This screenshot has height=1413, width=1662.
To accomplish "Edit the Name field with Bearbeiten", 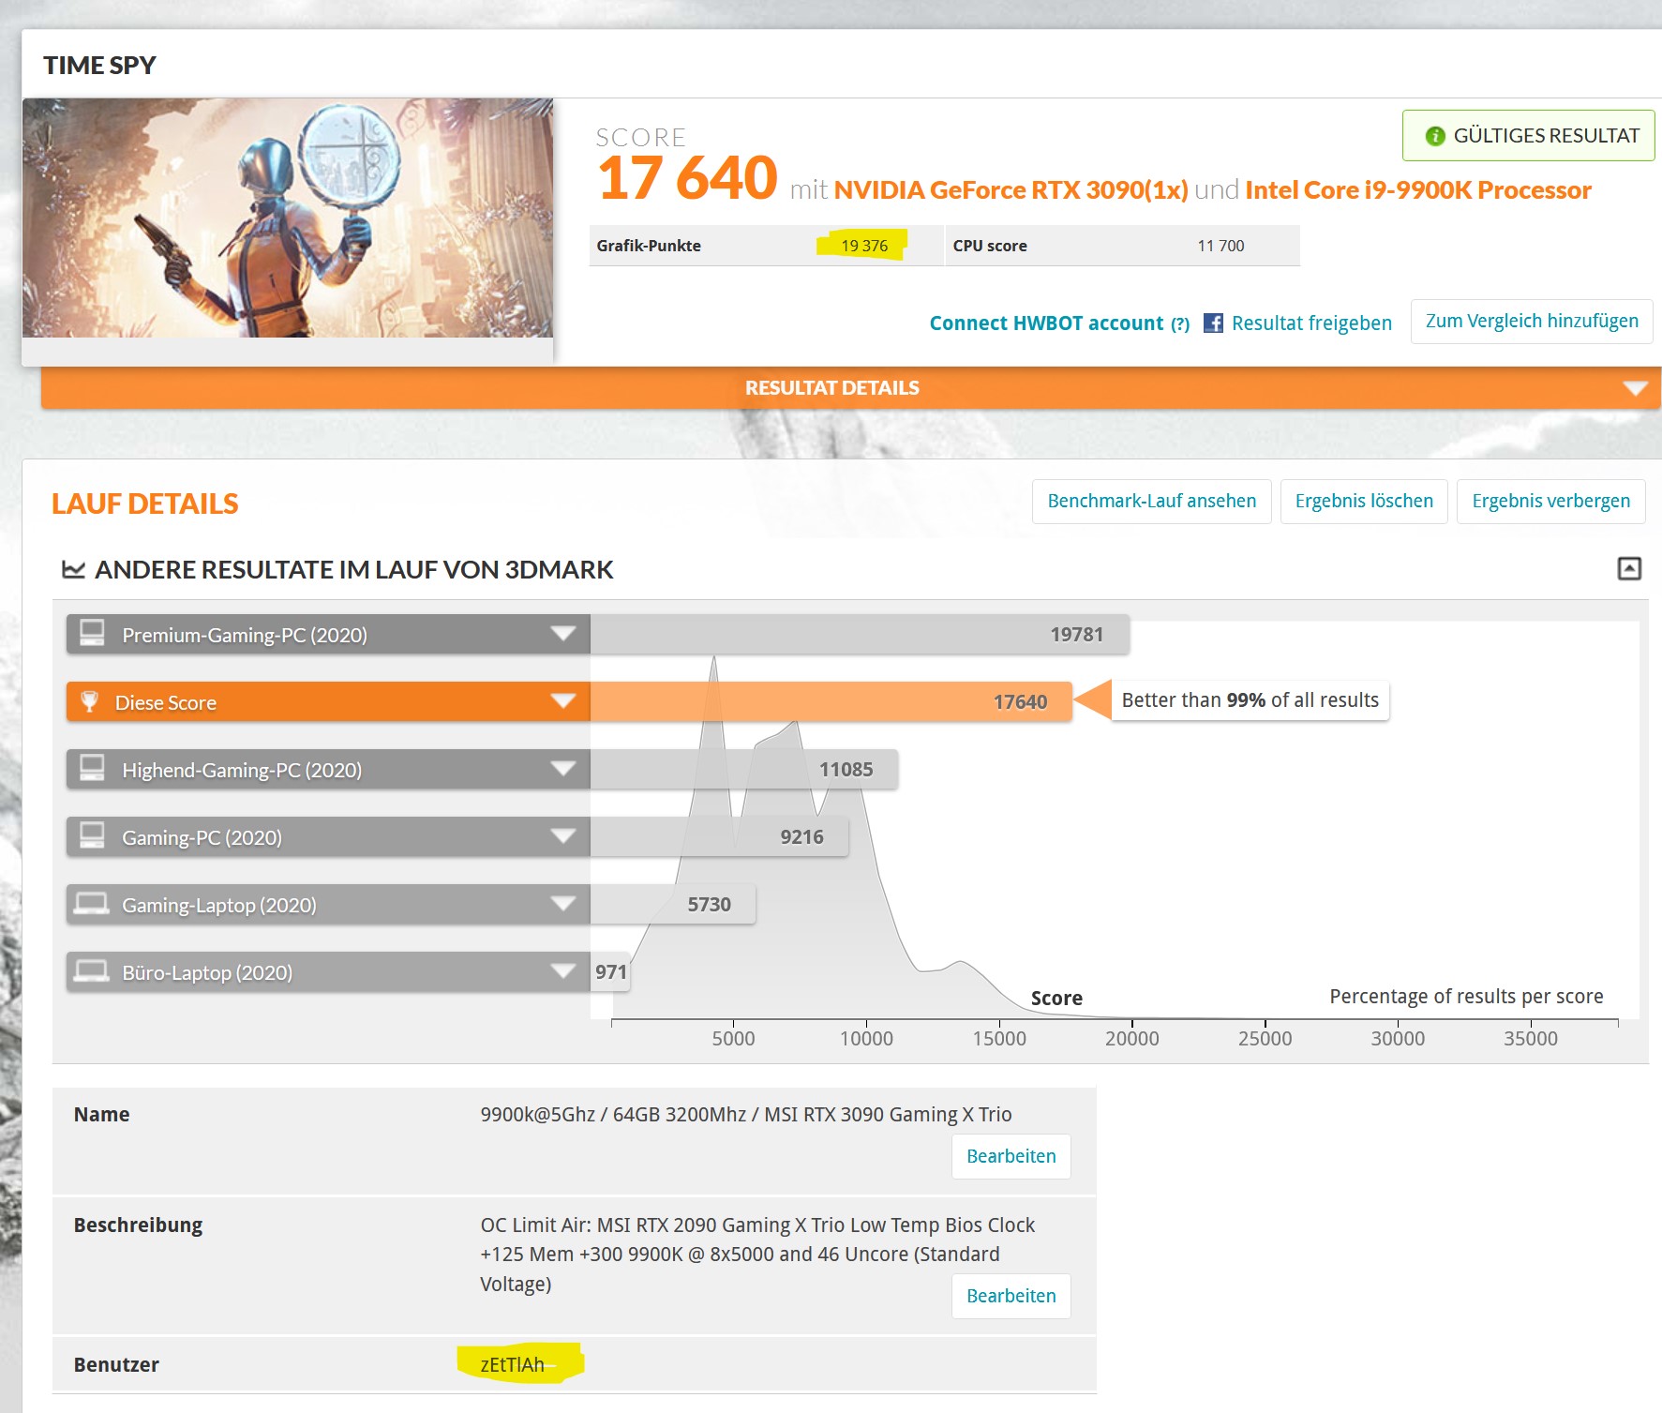I will (1011, 1157).
